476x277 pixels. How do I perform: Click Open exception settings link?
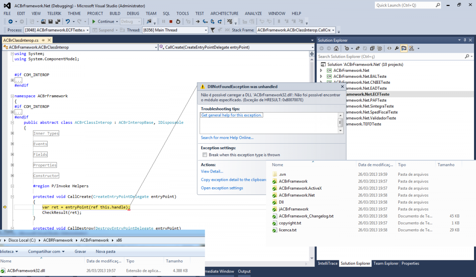click(222, 188)
